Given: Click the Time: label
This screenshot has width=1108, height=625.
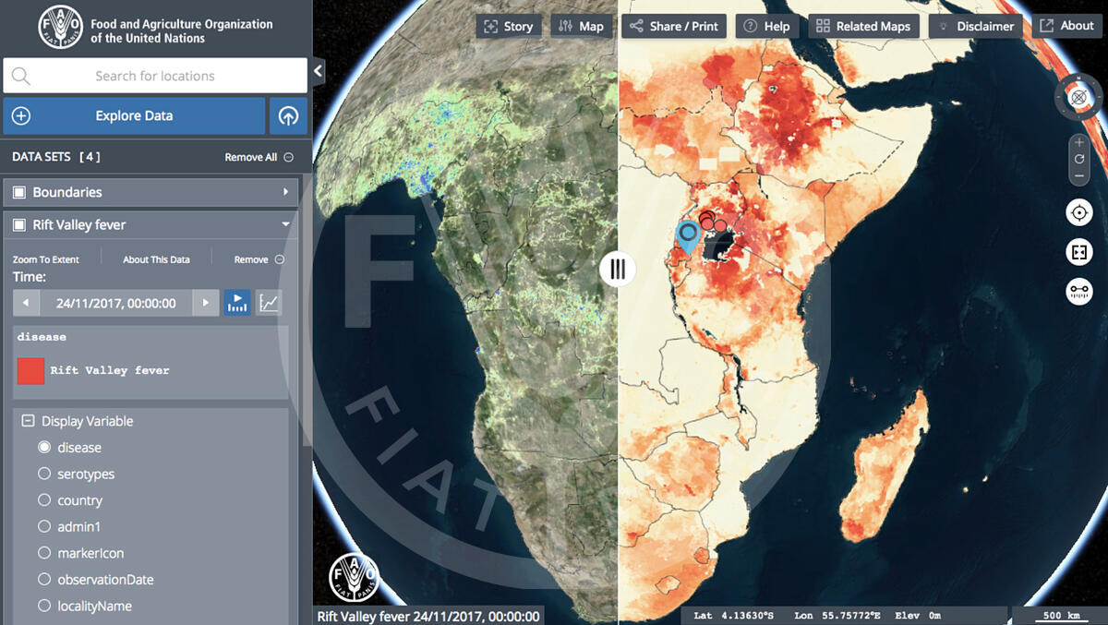Looking at the screenshot, I should (x=30, y=277).
